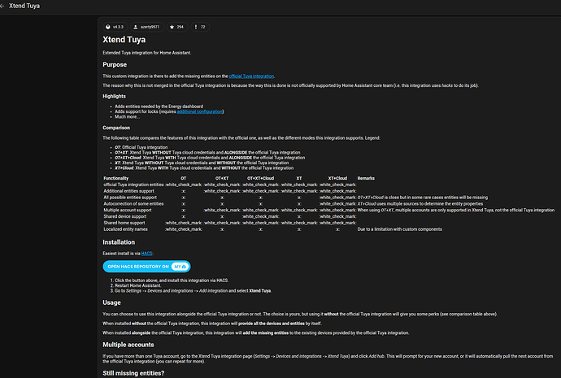
Task: Select the Usage section heading
Action: click(112, 302)
